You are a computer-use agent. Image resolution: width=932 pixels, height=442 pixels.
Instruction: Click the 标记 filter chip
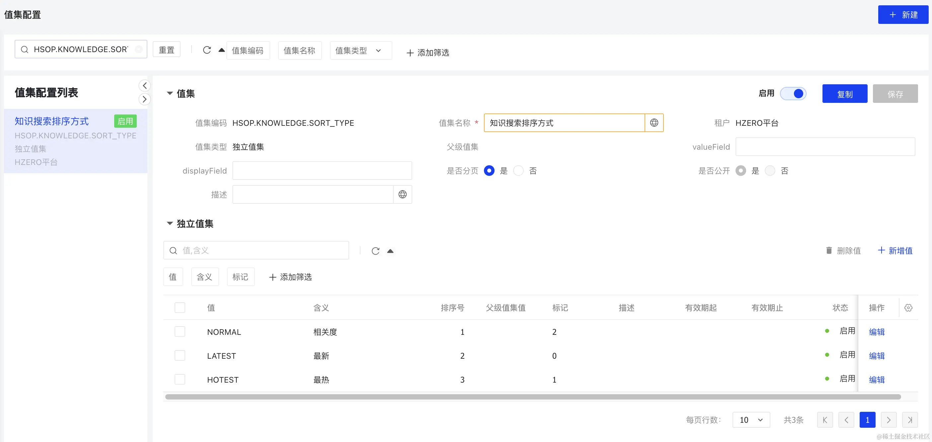pyautogui.click(x=240, y=277)
